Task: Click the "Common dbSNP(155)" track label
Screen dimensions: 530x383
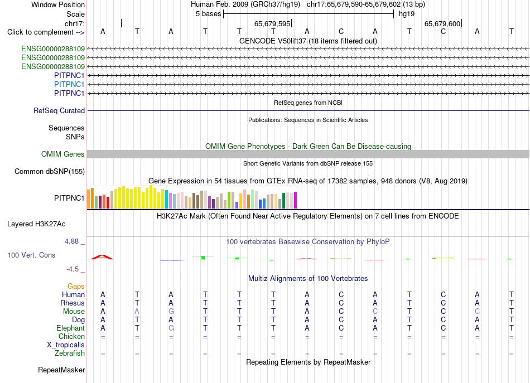Action: click(49, 171)
